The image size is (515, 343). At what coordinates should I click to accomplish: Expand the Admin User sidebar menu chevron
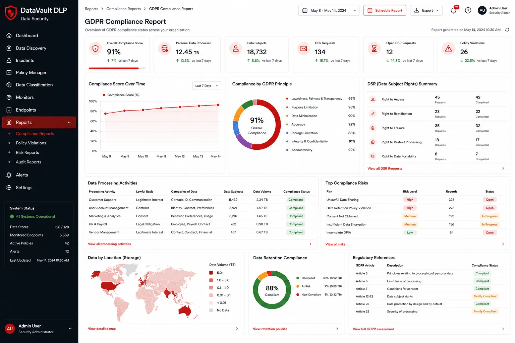(70, 329)
